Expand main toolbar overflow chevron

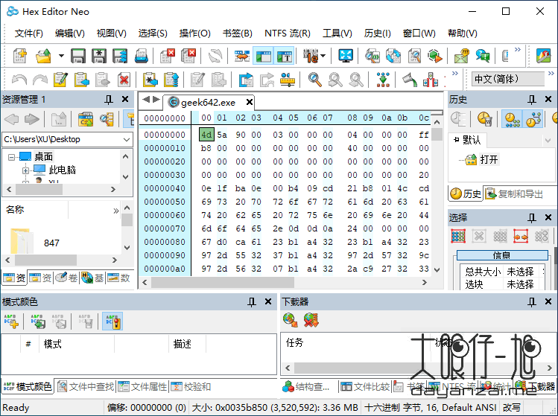tap(518, 49)
